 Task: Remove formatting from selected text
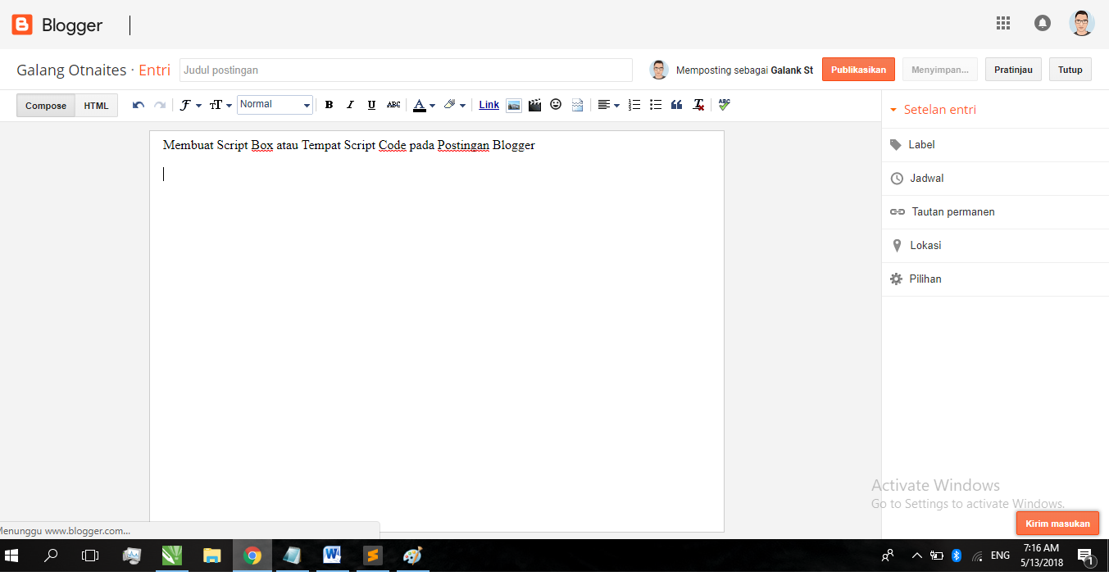coord(698,105)
